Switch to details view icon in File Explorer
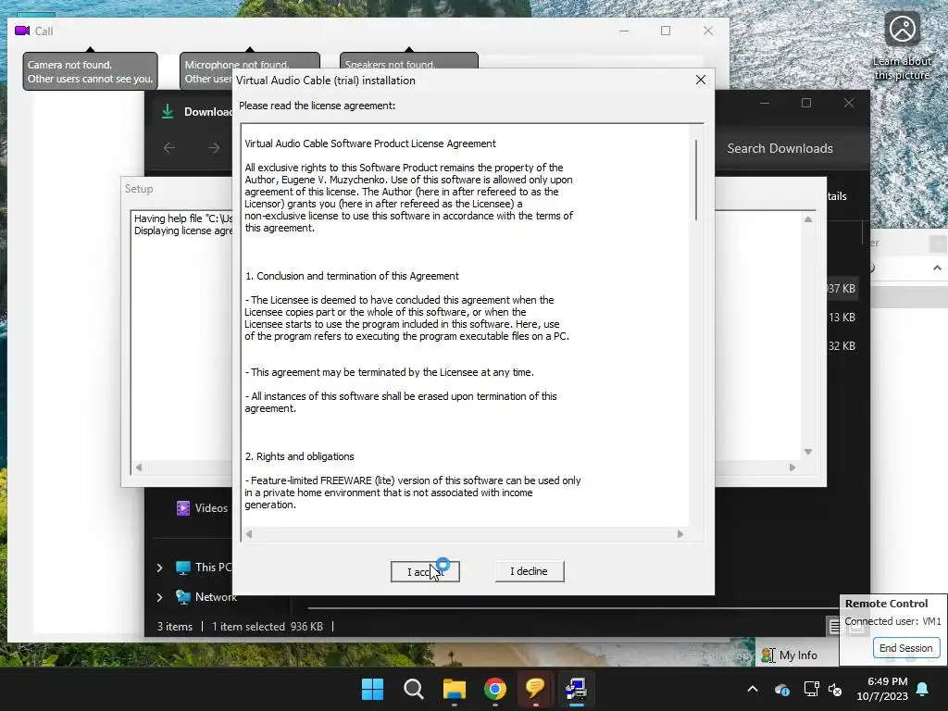 coord(834,627)
